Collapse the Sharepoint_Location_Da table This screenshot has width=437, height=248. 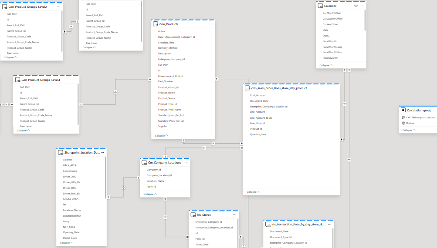click(x=67, y=243)
